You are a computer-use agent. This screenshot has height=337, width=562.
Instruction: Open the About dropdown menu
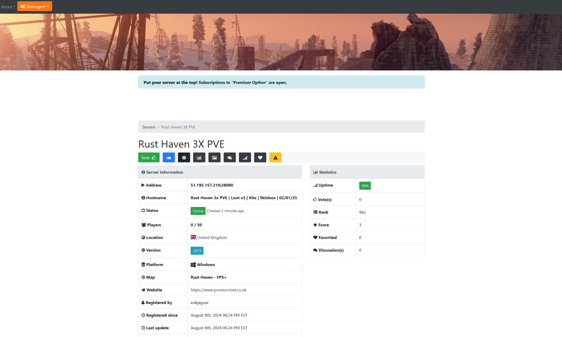[8, 6]
